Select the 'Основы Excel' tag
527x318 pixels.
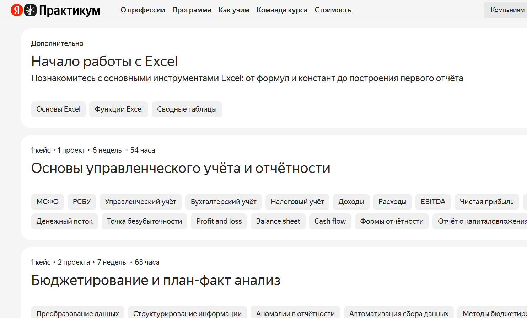click(58, 109)
